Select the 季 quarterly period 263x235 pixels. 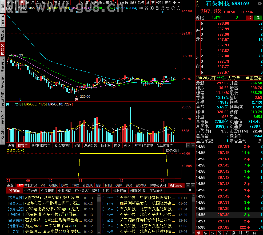click(38, 3)
